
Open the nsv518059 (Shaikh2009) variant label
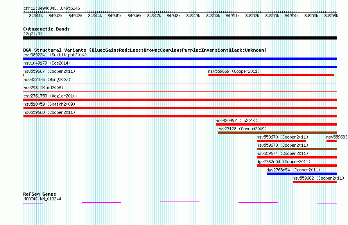[49, 104]
